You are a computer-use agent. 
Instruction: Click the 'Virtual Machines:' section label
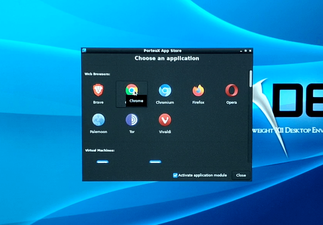pyautogui.click(x=100, y=151)
